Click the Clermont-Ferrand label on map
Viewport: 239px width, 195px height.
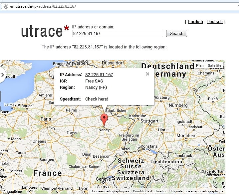tap(57, 188)
